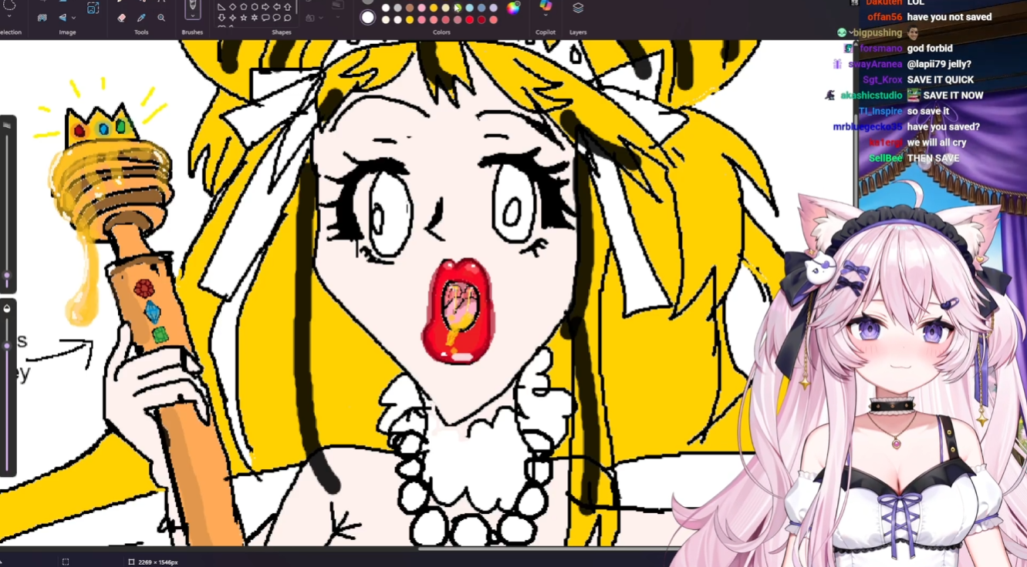Select the down arrow shape
This screenshot has height=567, width=1027.
click(x=221, y=18)
